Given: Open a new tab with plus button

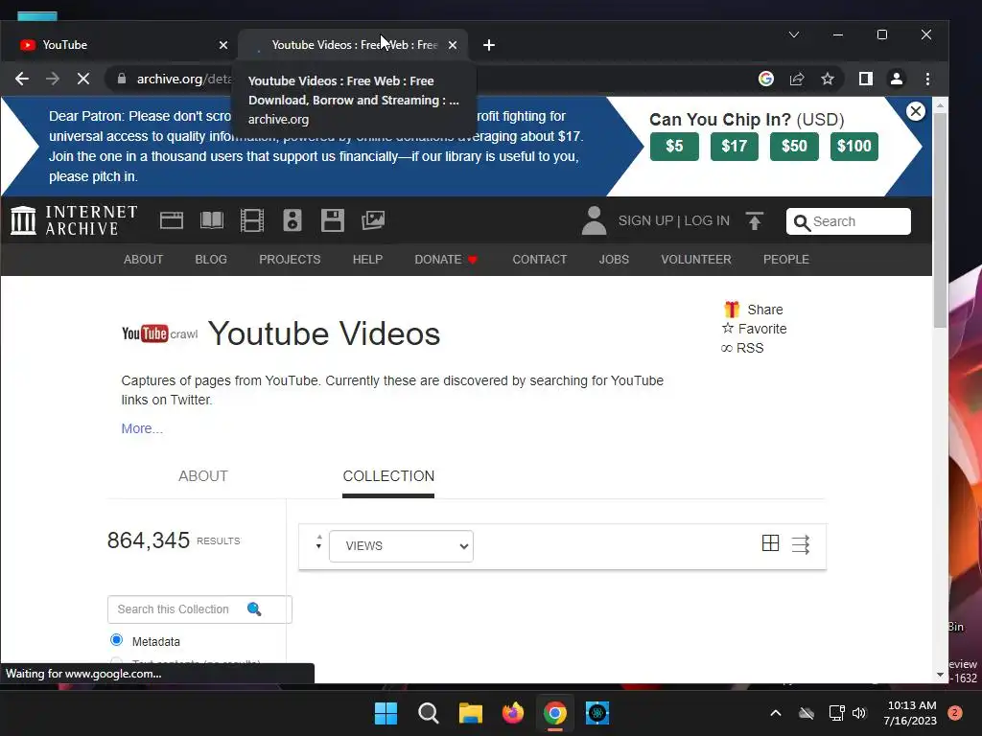Looking at the screenshot, I should click(489, 45).
